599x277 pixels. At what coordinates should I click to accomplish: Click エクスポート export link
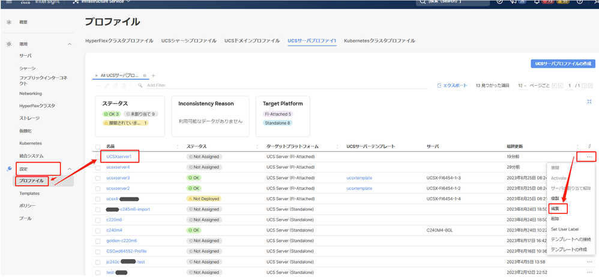452,86
